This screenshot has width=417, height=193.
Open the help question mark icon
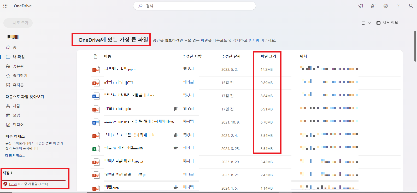pyautogui.click(x=398, y=6)
